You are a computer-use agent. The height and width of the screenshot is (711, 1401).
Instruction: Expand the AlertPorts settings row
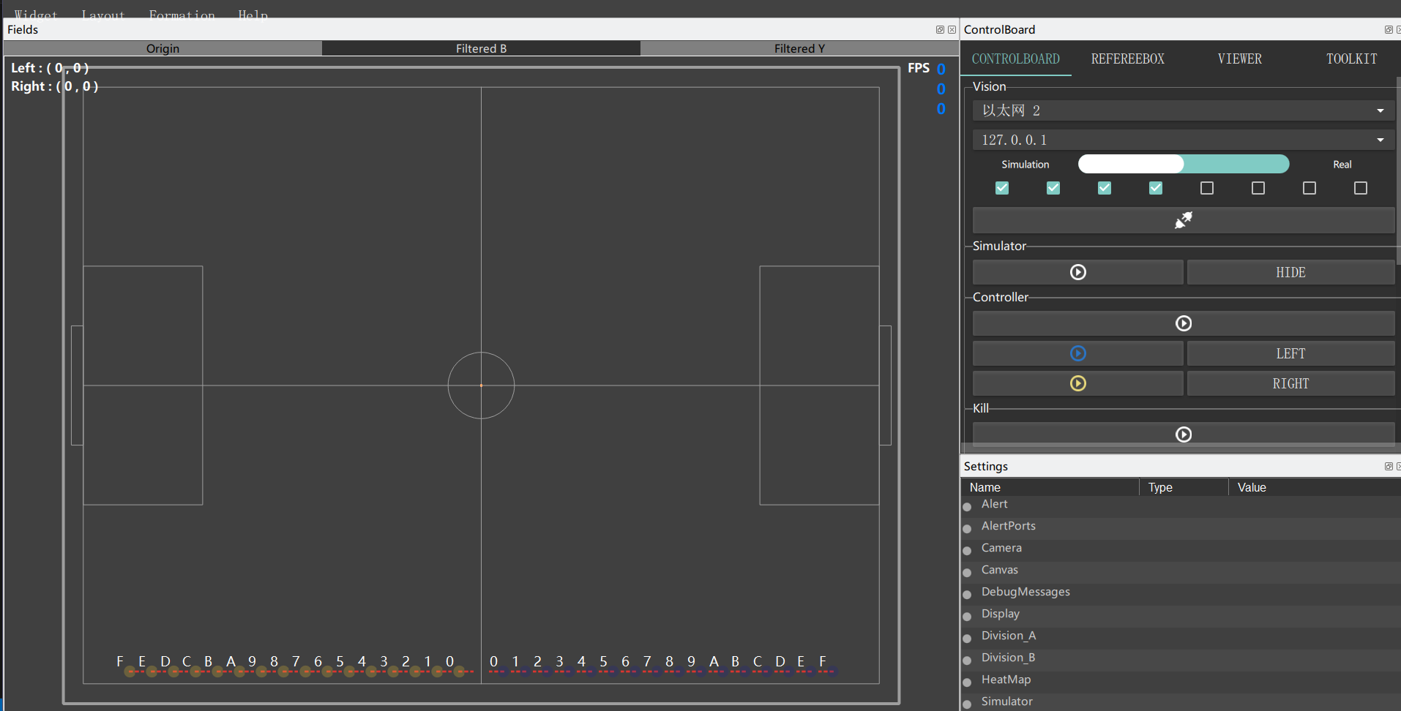click(967, 528)
